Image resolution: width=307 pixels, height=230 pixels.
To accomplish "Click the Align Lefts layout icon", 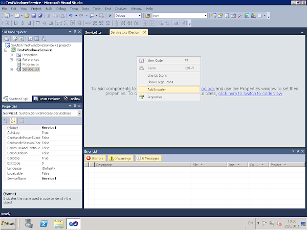I will 16,23.
